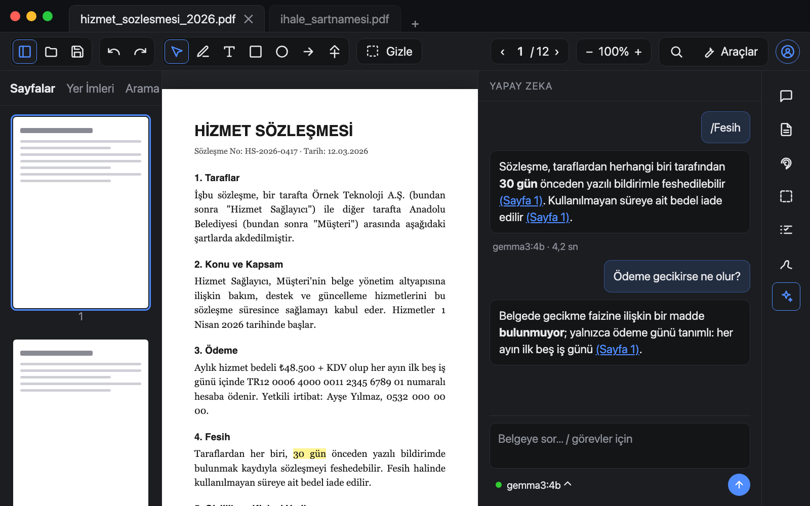
Task: Toggle the AI sparkle assistant panel
Action: (x=786, y=297)
